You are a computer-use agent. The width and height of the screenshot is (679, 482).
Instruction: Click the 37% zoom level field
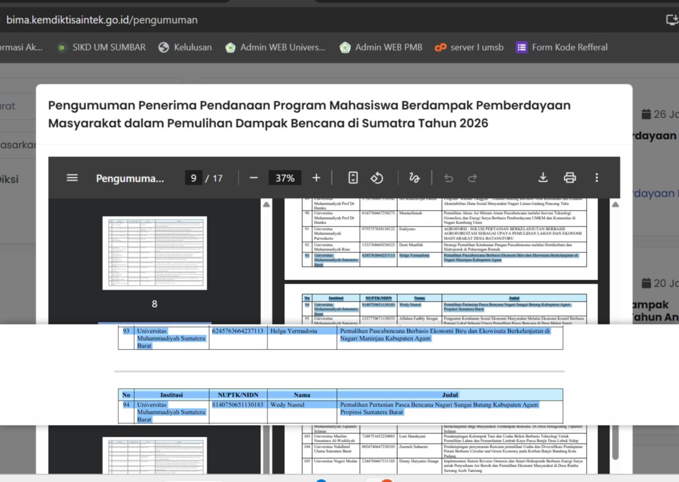tap(285, 178)
